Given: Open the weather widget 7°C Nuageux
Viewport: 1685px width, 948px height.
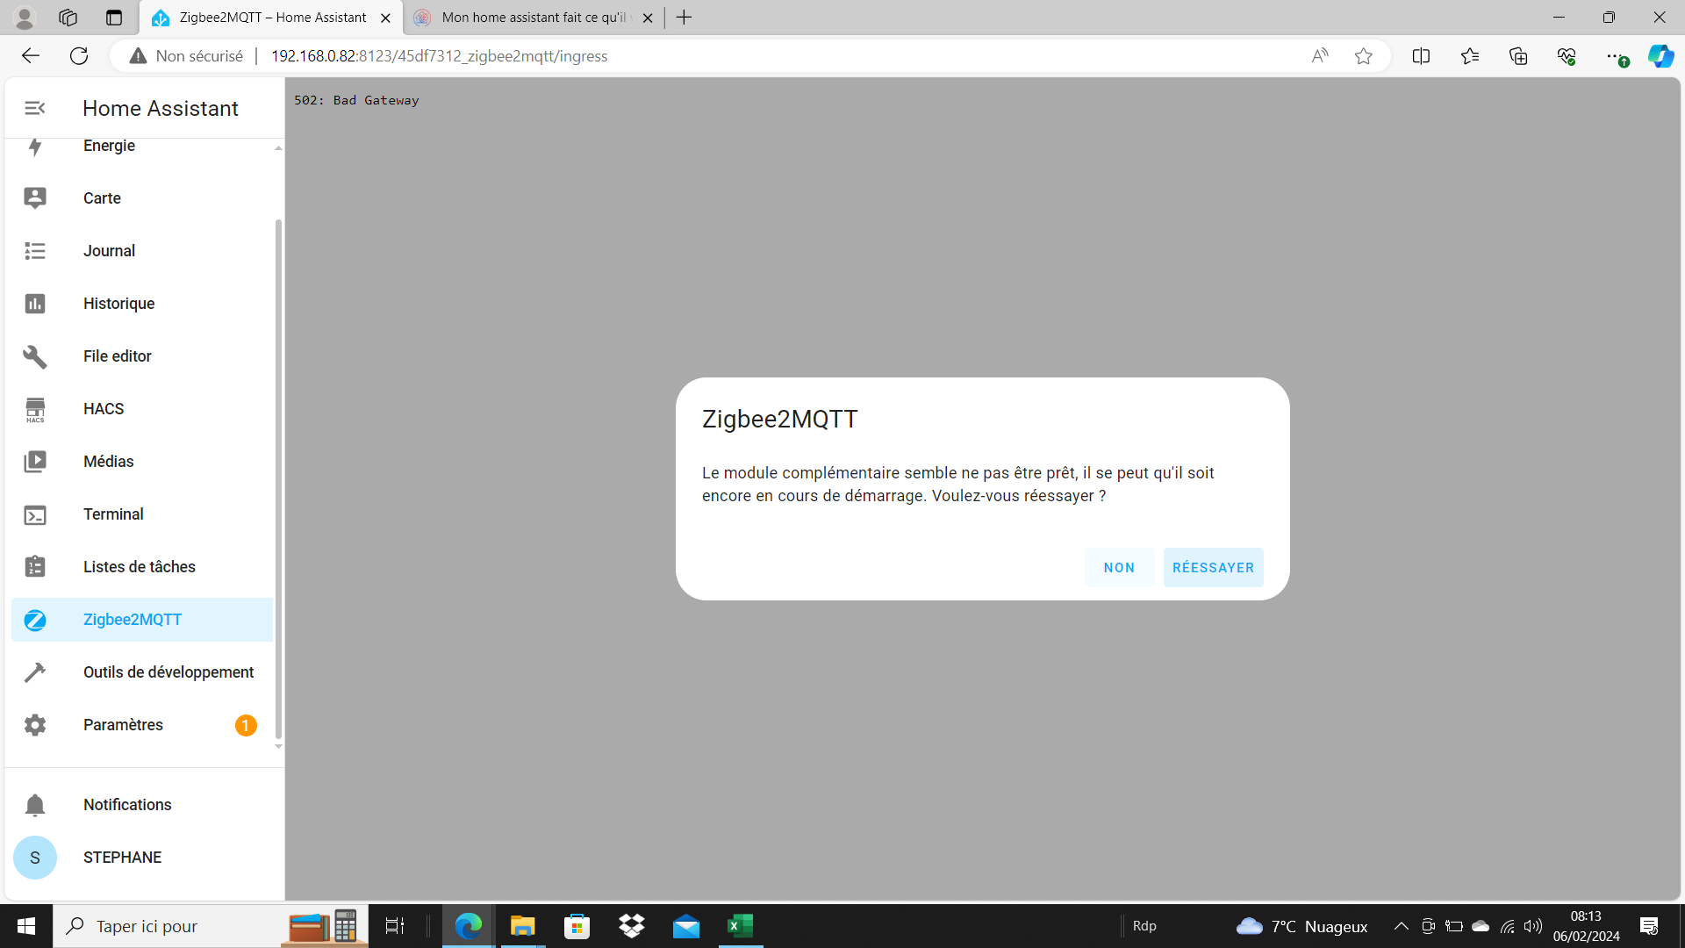Looking at the screenshot, I should pyautogui.click(x=1301, y=926).
